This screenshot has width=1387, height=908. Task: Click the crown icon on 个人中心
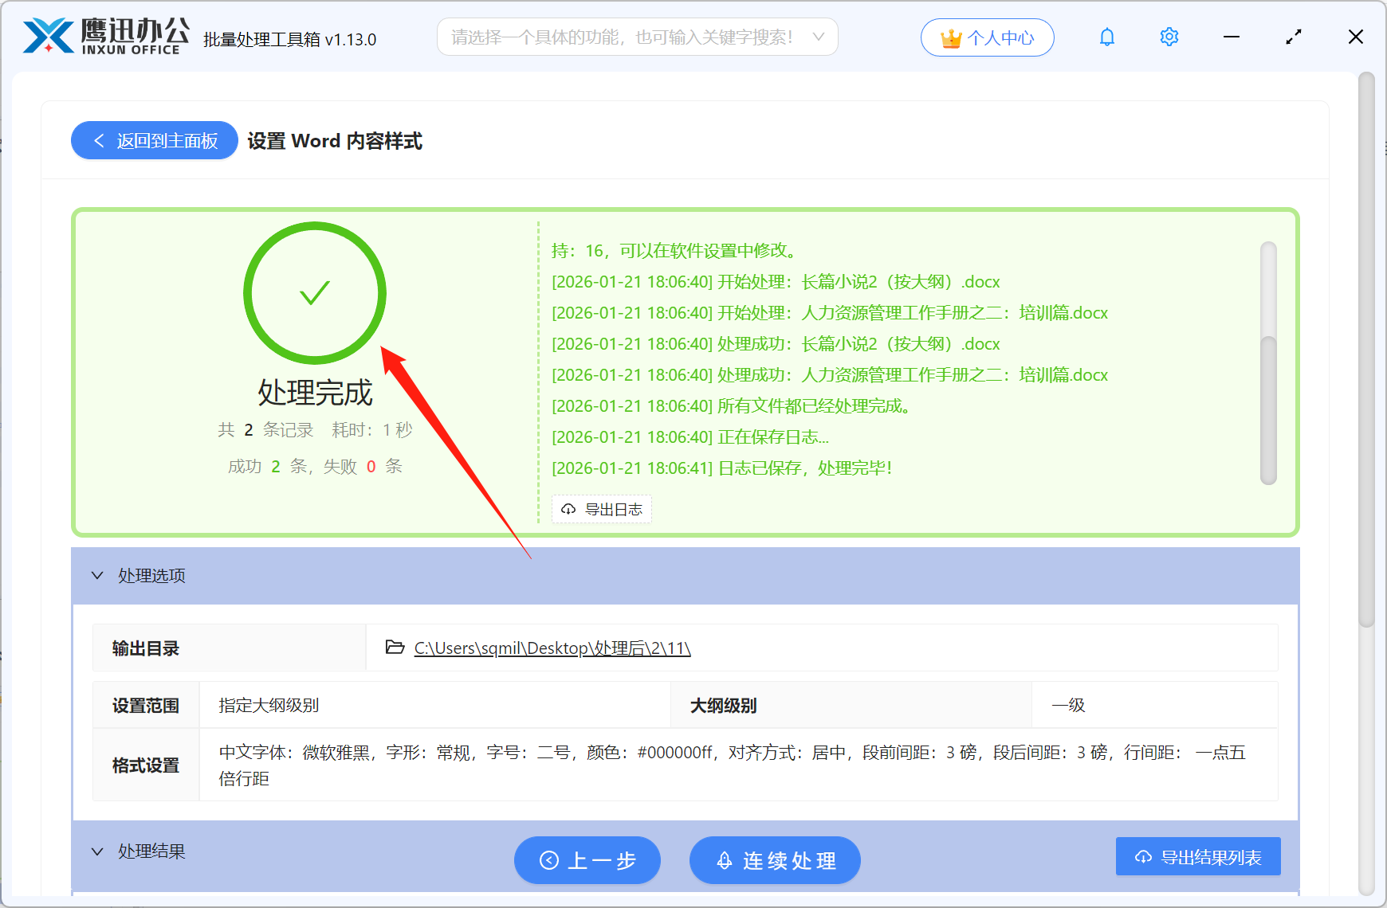(x=950, y=36)
